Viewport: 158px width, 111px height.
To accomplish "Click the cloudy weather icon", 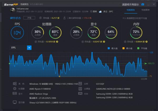I will (100, 12).
